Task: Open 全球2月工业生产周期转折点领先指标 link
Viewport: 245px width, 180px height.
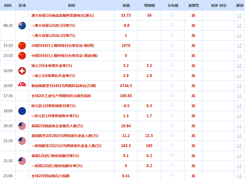Action: pos(61,96)
